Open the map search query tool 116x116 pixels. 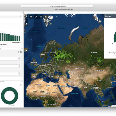(x=41, y=16)
